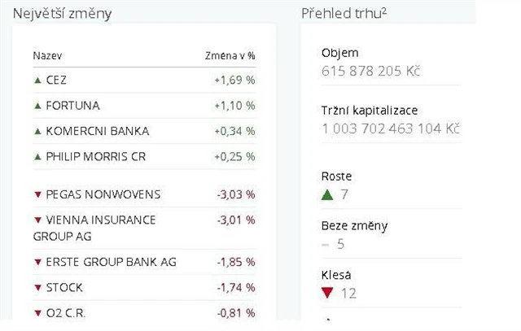Click the Změna v % column header

[x=230, y=56]
